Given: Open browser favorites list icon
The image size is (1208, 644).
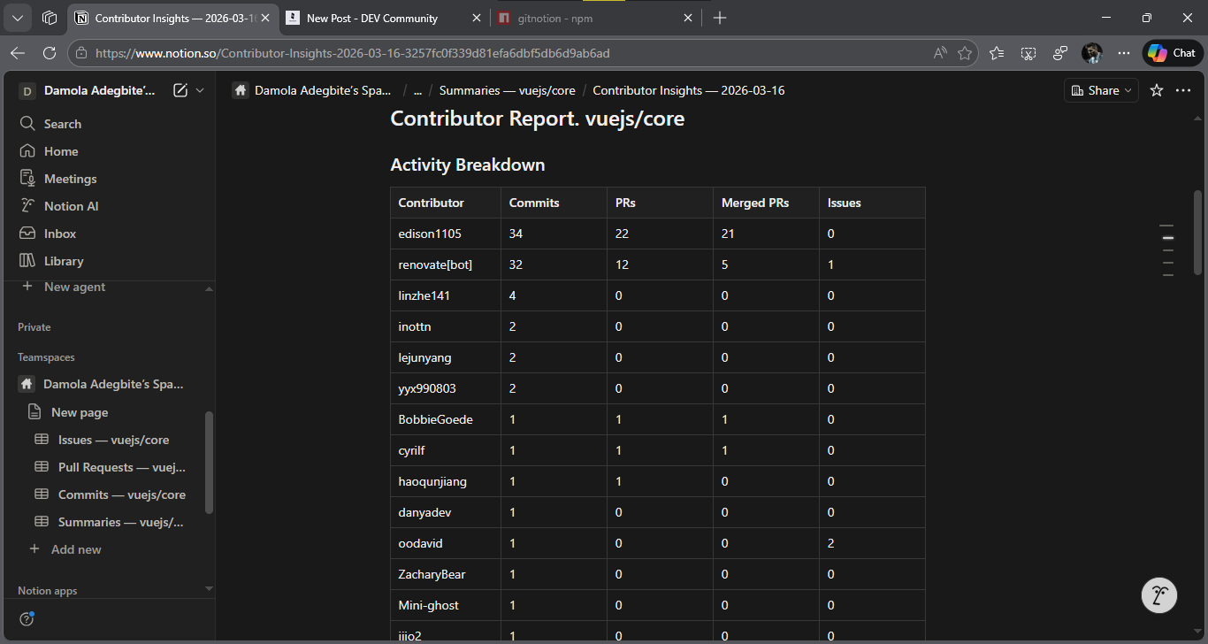Looking at the screenshot, I should pos(997,53).
